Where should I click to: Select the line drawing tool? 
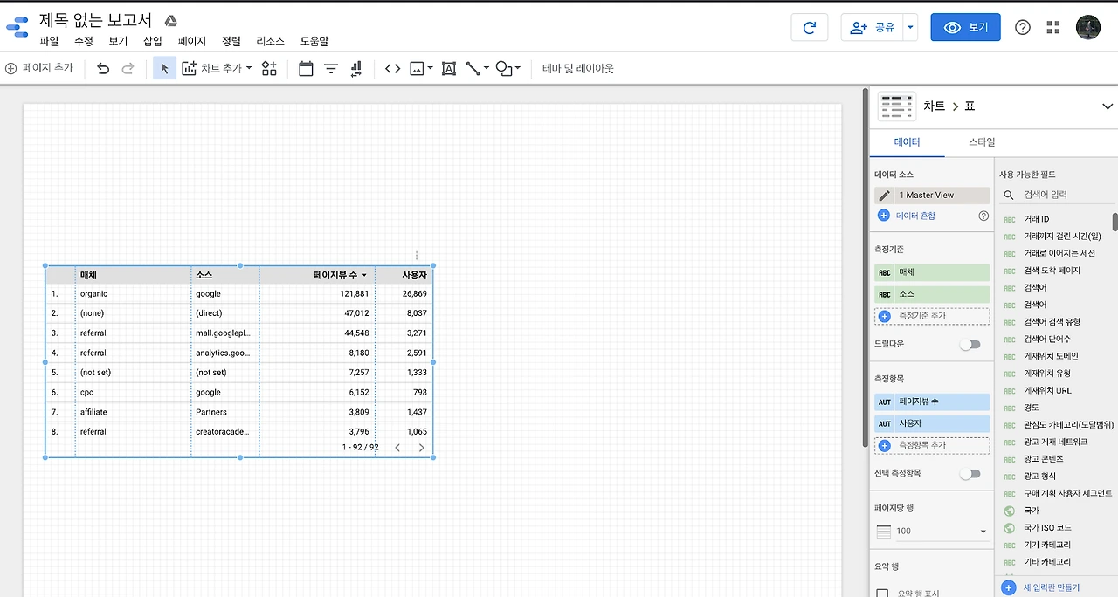coord(473,68)
